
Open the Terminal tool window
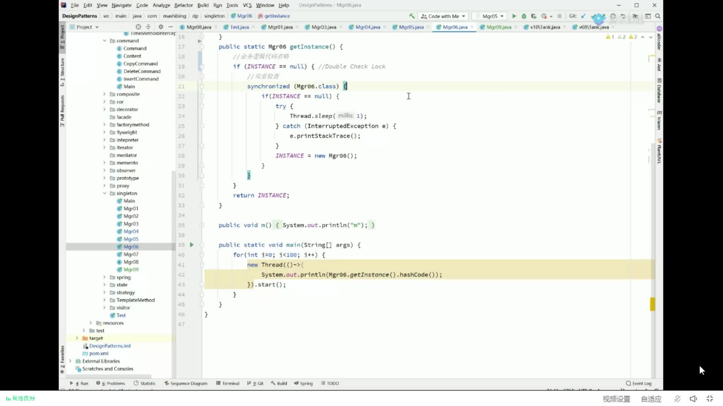click(228, 383)
